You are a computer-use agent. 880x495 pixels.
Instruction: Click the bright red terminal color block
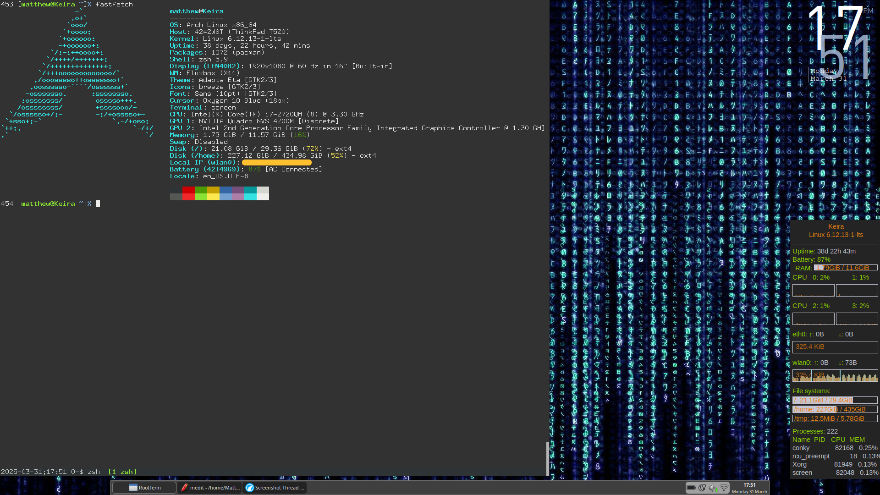[188, 197]
